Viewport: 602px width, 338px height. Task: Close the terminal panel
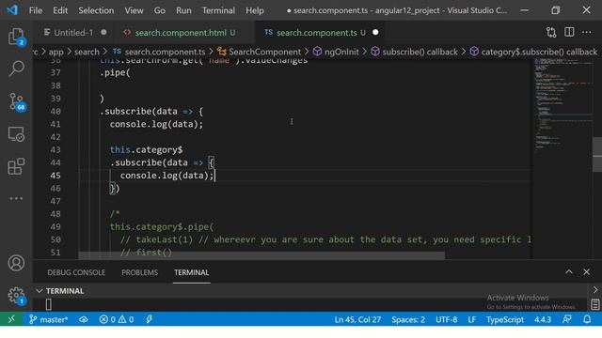(x=586, y=272)
